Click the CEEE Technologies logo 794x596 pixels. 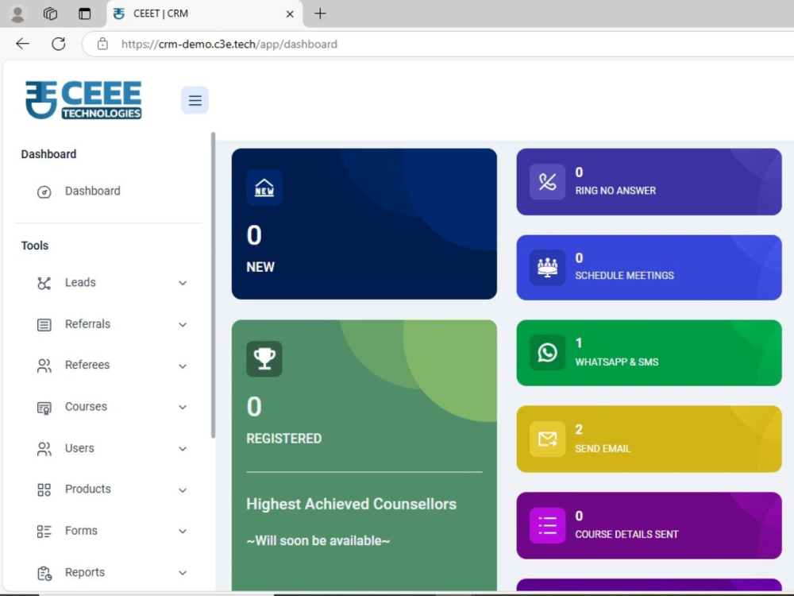(83, 100)
